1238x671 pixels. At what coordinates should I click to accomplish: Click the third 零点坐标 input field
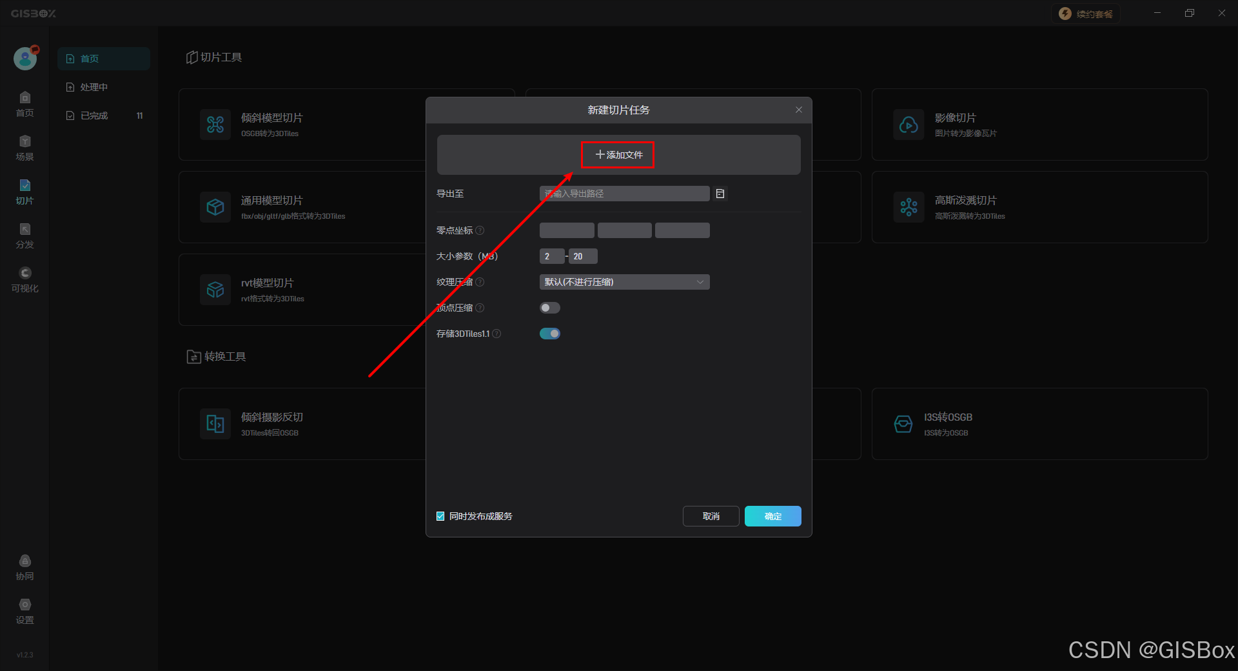(x=682, y=230)
